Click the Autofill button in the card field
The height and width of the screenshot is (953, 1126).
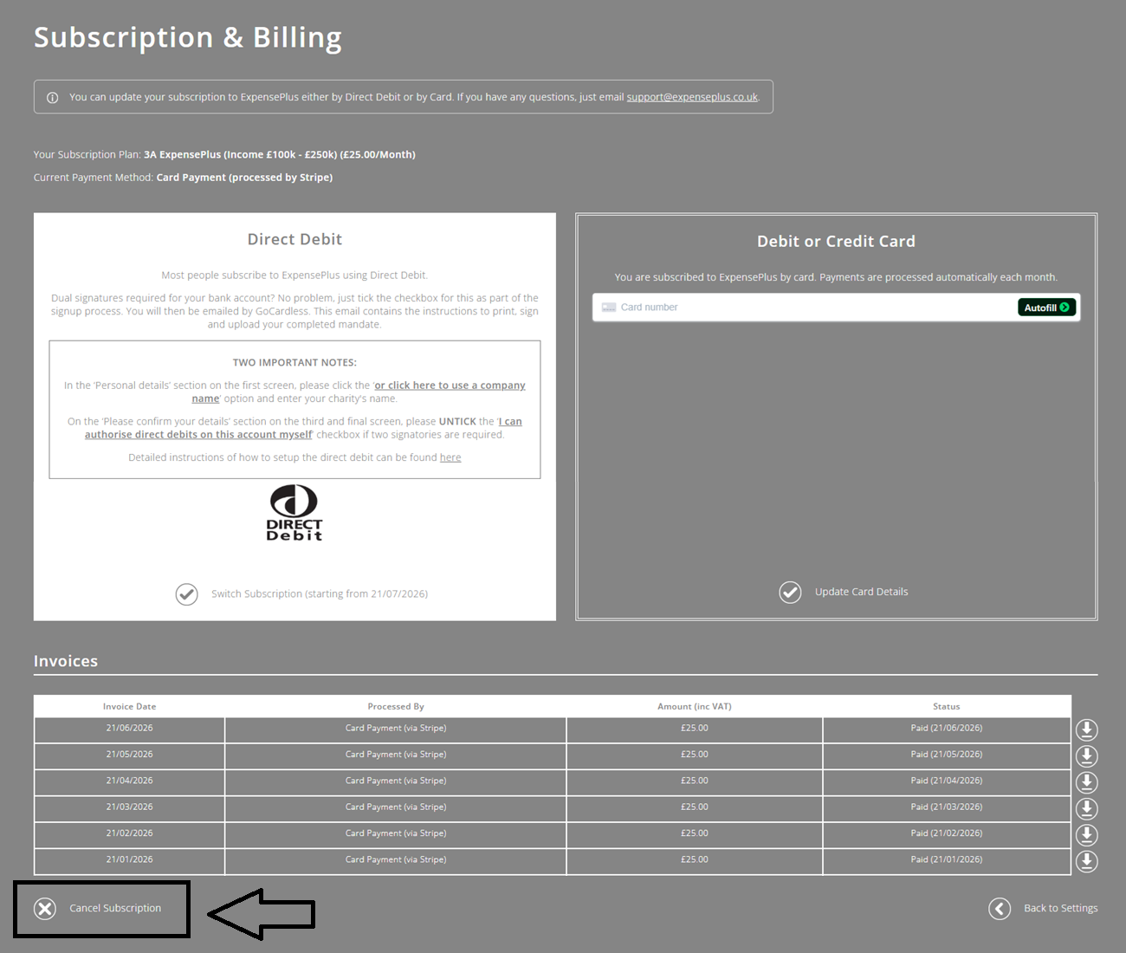pyautogui.click(x=1046, y=308)
